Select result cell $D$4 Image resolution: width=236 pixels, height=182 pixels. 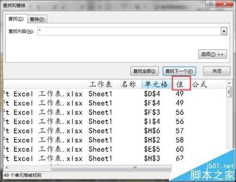[x=152, y=94]
